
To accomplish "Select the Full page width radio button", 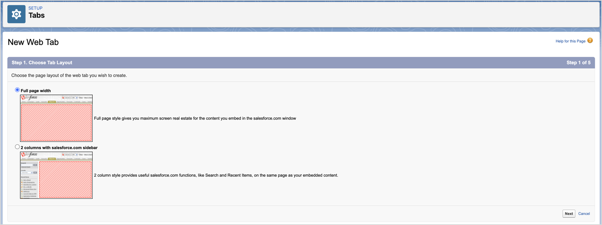I will (x=17, y=90).
